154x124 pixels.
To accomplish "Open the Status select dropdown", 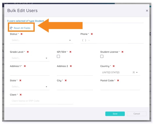I will coord(41,40).
